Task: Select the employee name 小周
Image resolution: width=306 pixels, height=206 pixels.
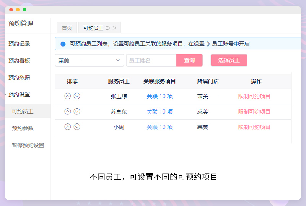Action: [119, 127]
